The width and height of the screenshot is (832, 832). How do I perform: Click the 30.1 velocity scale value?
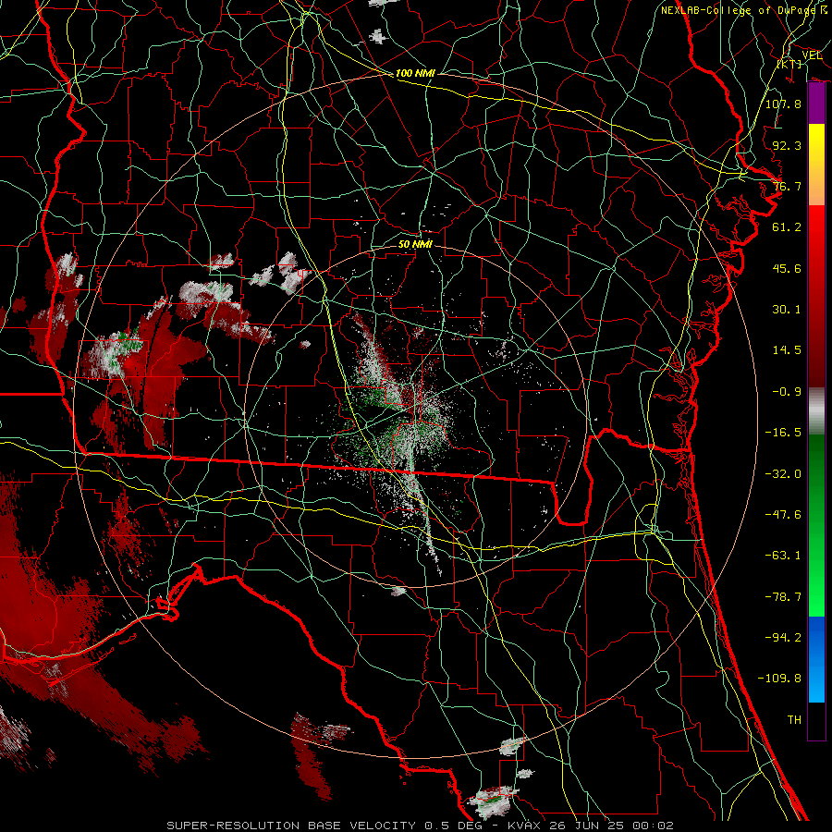coord(787,310)
